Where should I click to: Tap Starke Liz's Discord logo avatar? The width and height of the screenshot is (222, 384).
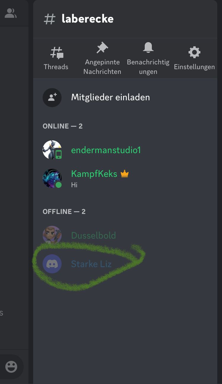coord(52,264)
